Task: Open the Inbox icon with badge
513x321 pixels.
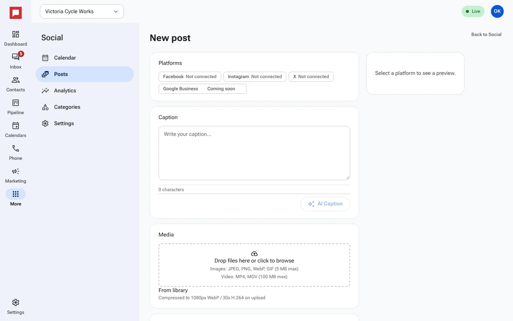Action: coord(16,57)
